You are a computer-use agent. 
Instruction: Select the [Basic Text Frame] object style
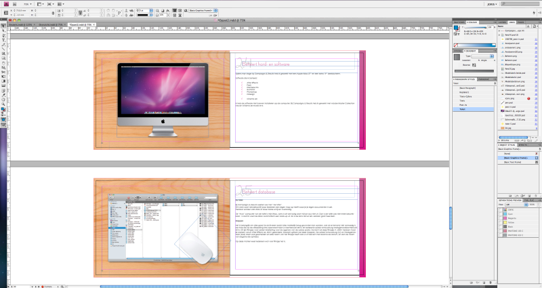(518, 162)
